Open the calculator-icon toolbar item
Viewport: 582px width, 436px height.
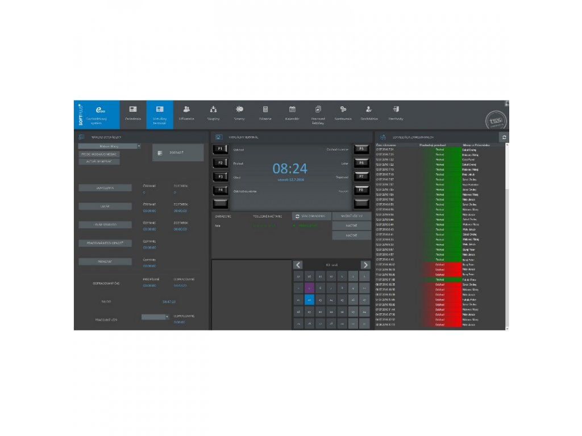[x=265, y=114]
